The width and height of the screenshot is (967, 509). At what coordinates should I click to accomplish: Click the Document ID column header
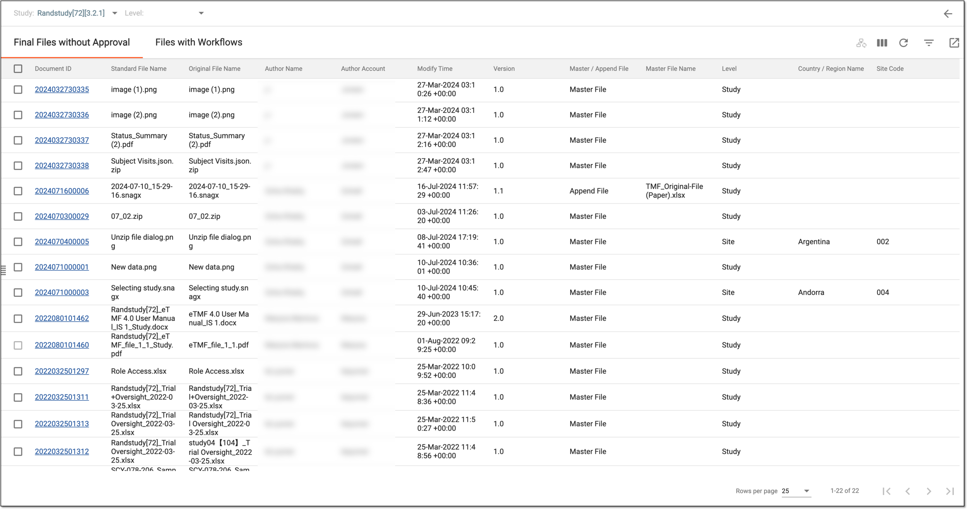tap(53, 69)
